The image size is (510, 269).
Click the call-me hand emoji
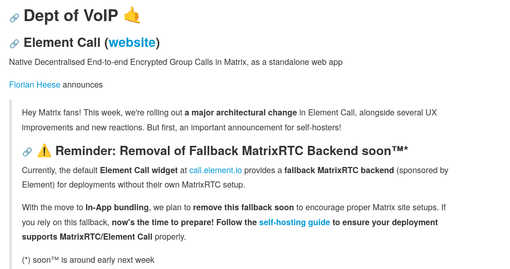(132, 16)
